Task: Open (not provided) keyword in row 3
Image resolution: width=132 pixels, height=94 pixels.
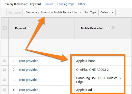Action: pos(29,80)
